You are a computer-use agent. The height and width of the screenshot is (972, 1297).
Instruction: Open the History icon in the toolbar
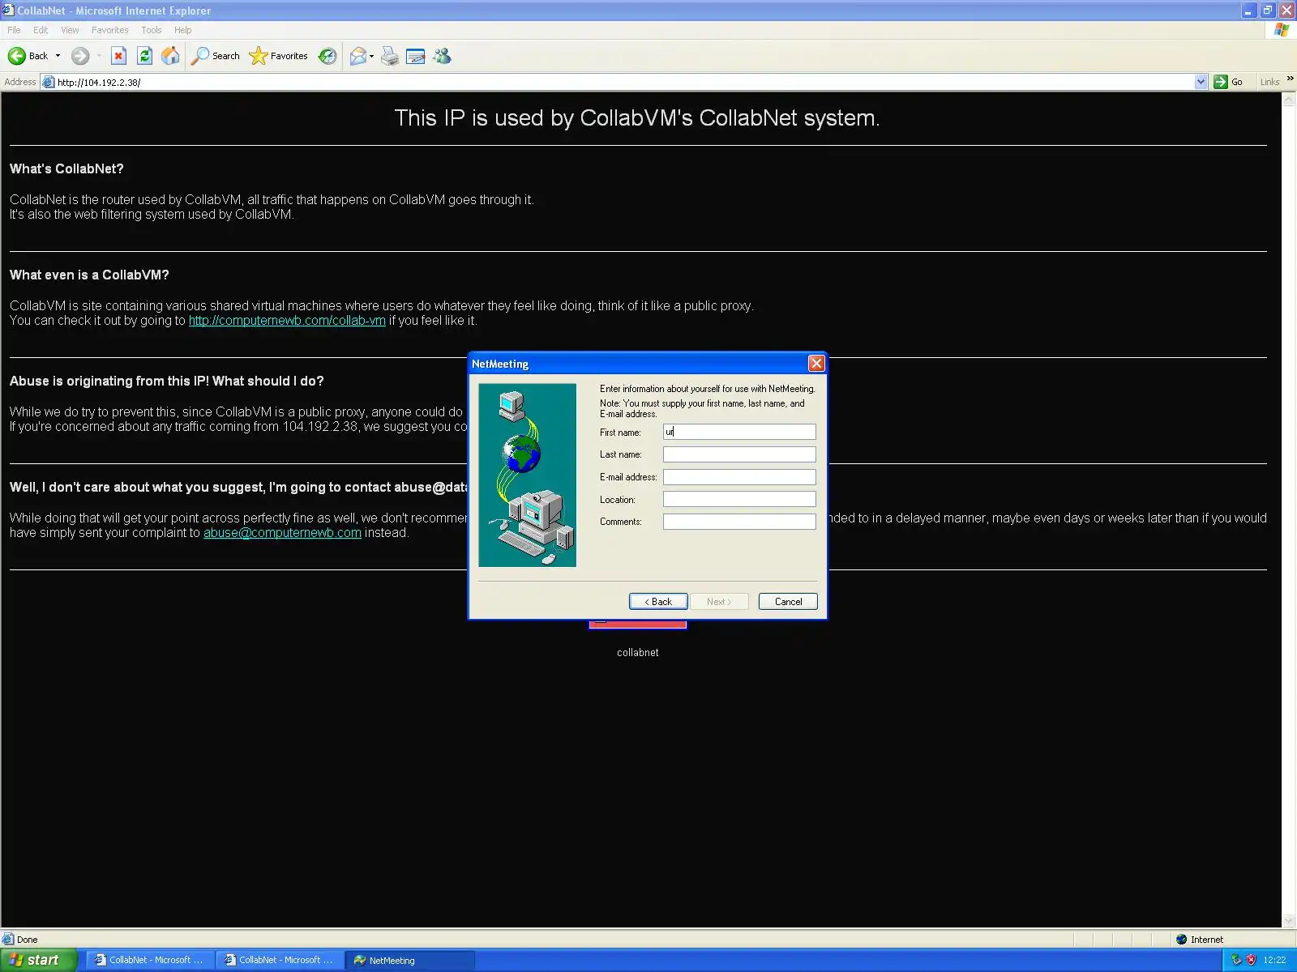[327, 56]
